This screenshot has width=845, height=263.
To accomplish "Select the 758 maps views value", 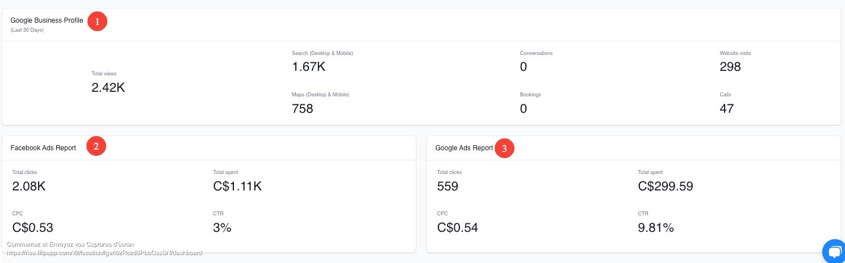I will pyautogui.click(x=303, y=108).
